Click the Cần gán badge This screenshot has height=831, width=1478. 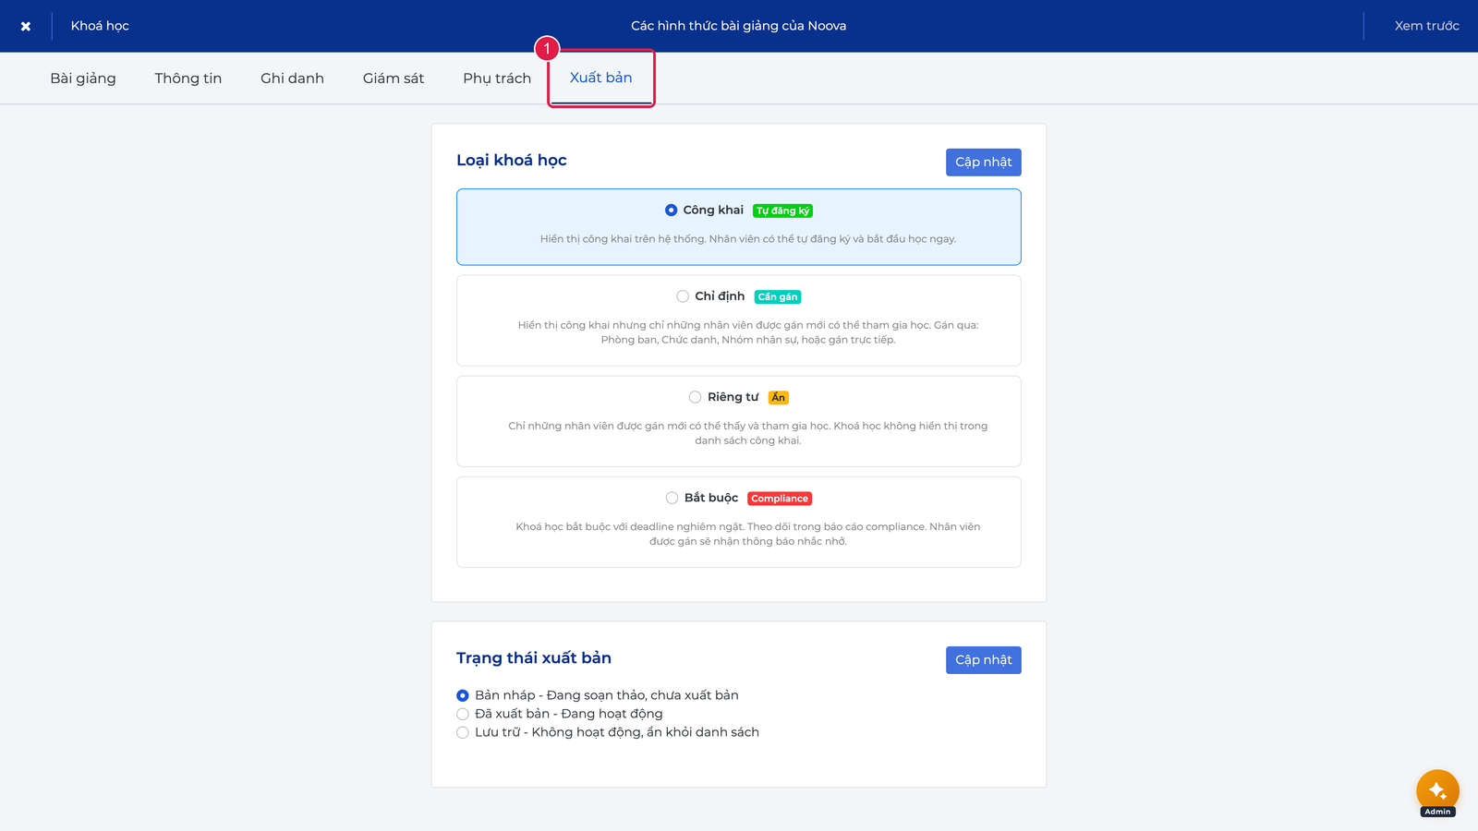click(778, 296)
